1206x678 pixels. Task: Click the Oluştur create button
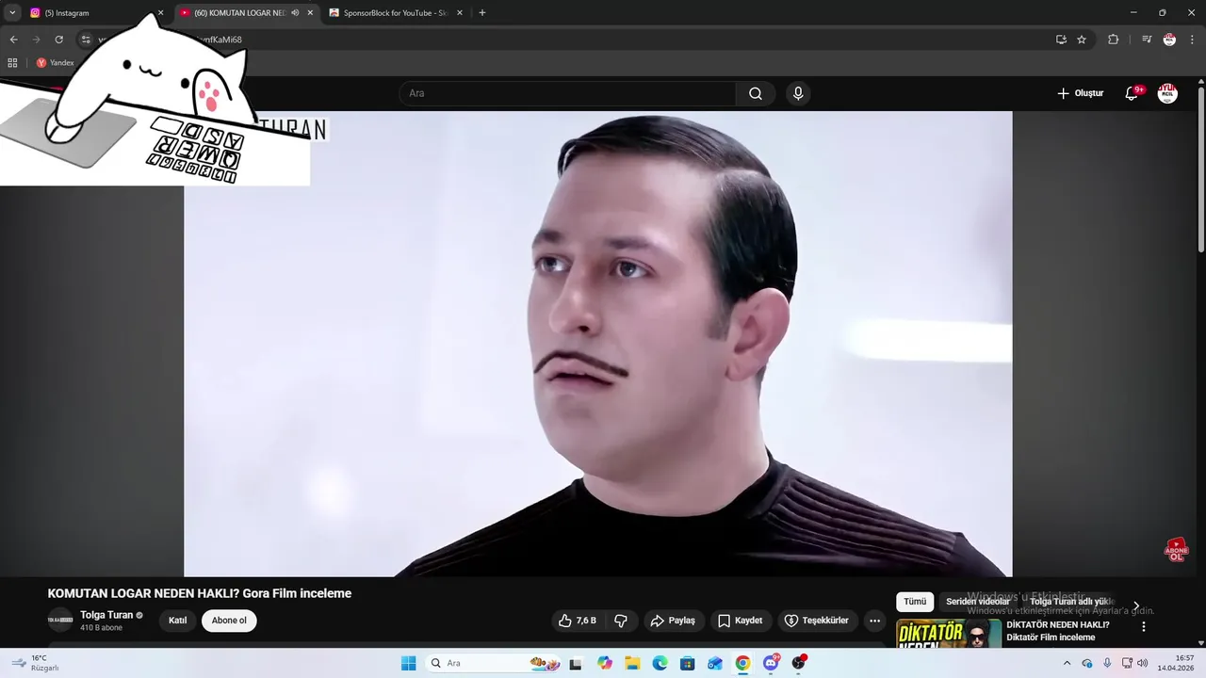1080,93
